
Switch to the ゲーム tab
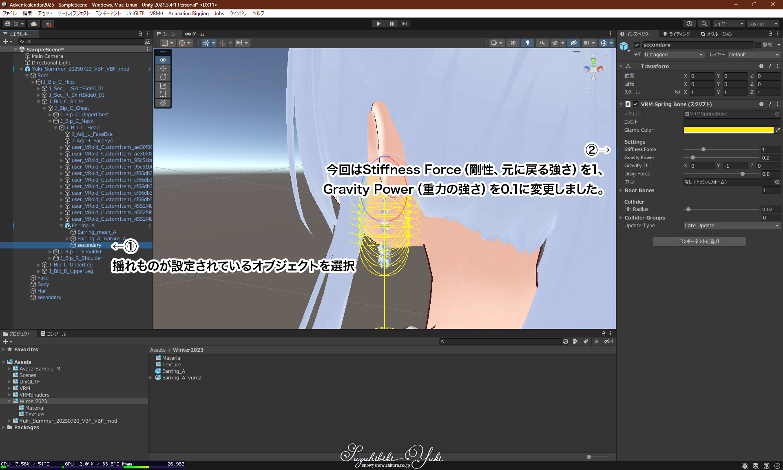195,34
